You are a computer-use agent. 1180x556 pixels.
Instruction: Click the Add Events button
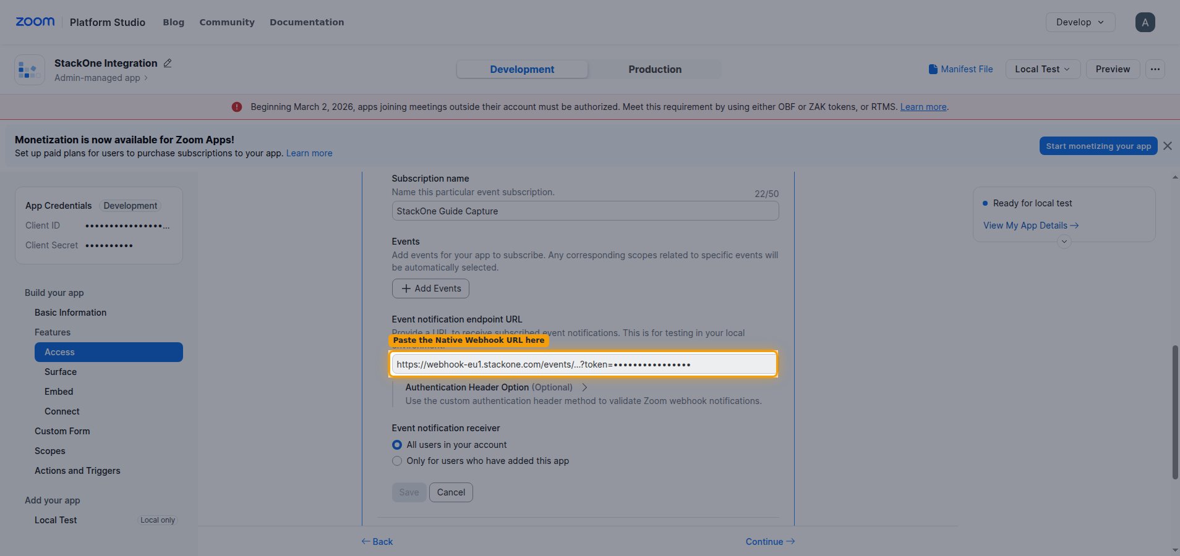click(x=430, y=289)
